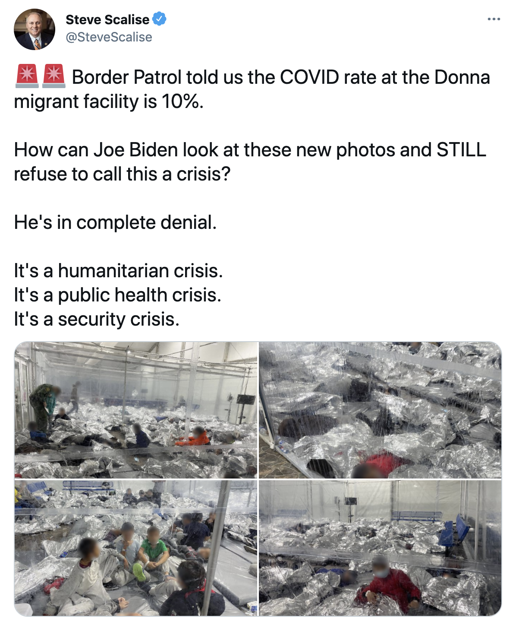Open the top-left photo of the facility
The width and height of the screenshot is (516, 634).
pos(136,410)
